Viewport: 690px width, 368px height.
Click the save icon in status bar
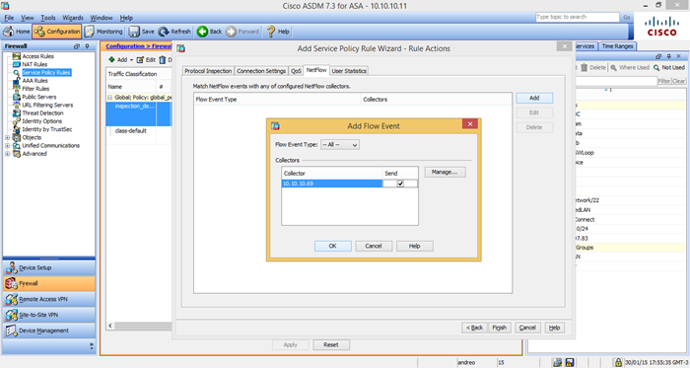[x=570, y=362]
